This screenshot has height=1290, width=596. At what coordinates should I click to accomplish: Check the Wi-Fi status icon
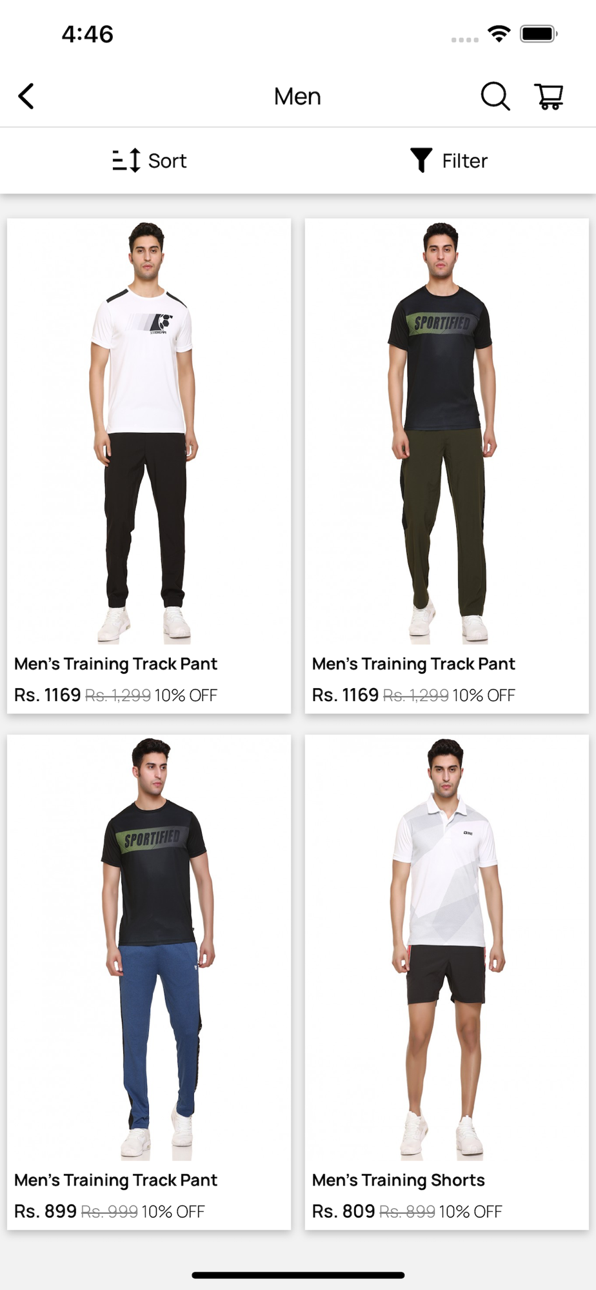click(499, 34)
